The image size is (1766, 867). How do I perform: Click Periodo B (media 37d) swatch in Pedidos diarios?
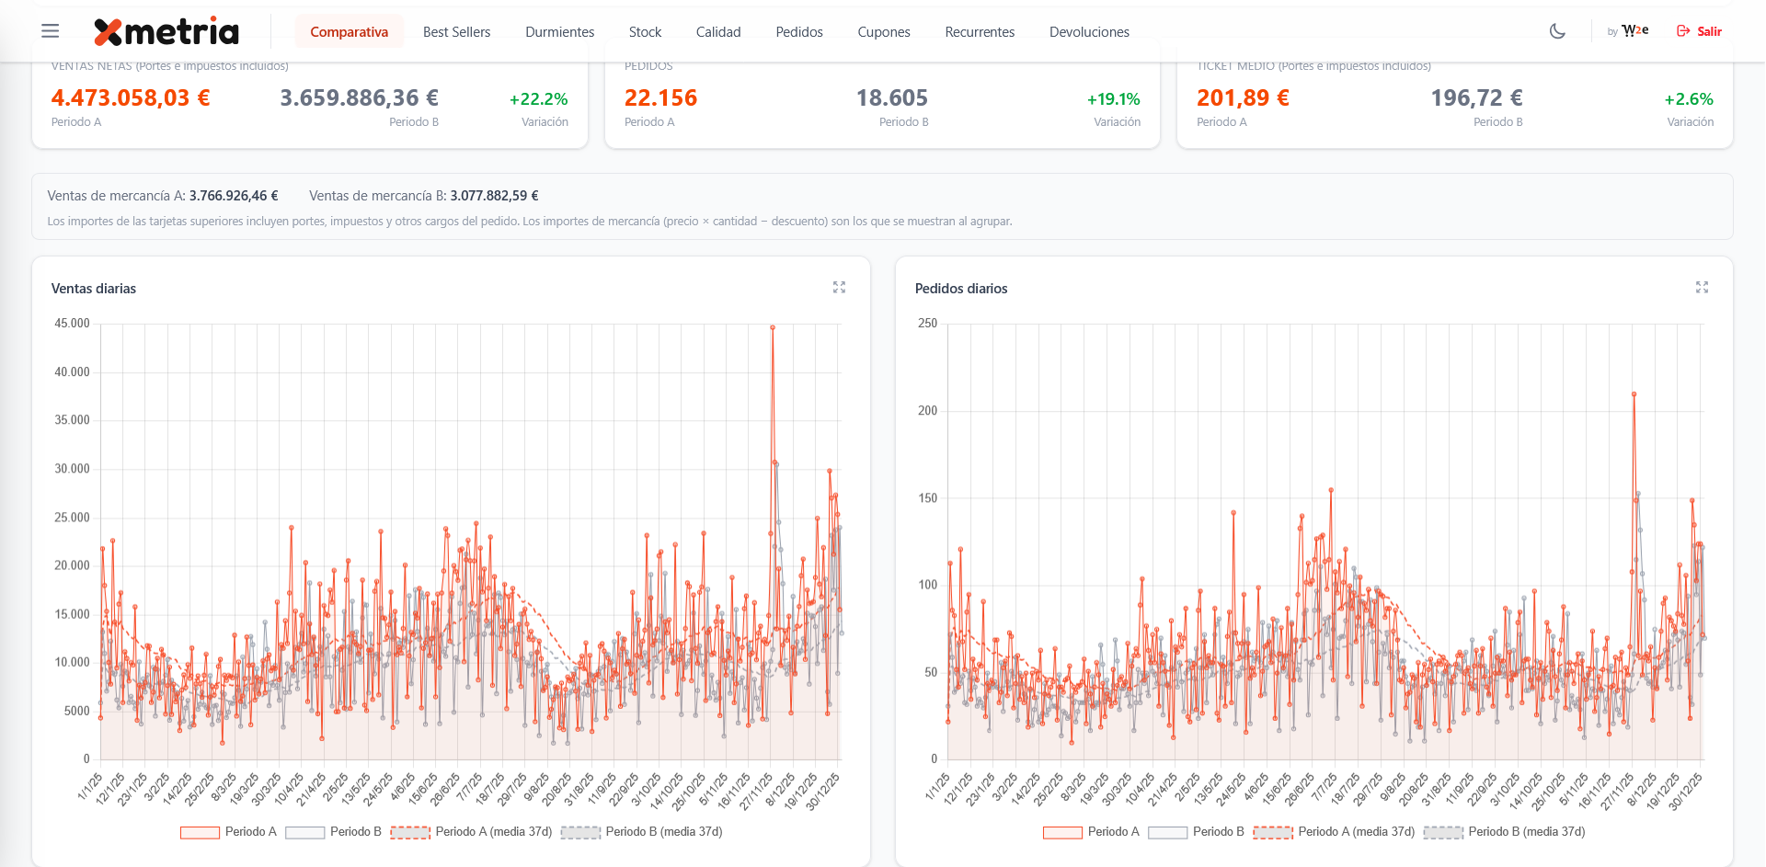[x=1443, y=832]
